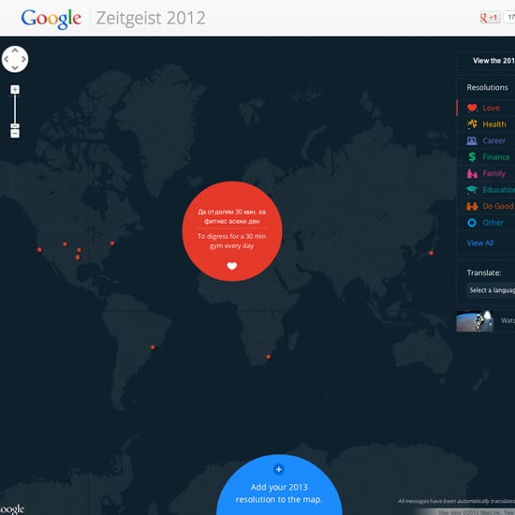The width and height of the screenshot is (515, 515).
Task: Pan the map up with arrow control
Action: pos(15,51)
